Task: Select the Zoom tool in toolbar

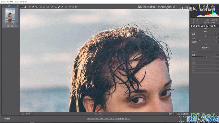Action: [x=22, y=7]
